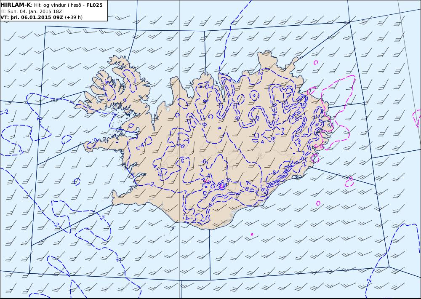Screen dimensions: 421x299
Task: Click the HIRLAM-K model name in title box
Action: [16, 5]
